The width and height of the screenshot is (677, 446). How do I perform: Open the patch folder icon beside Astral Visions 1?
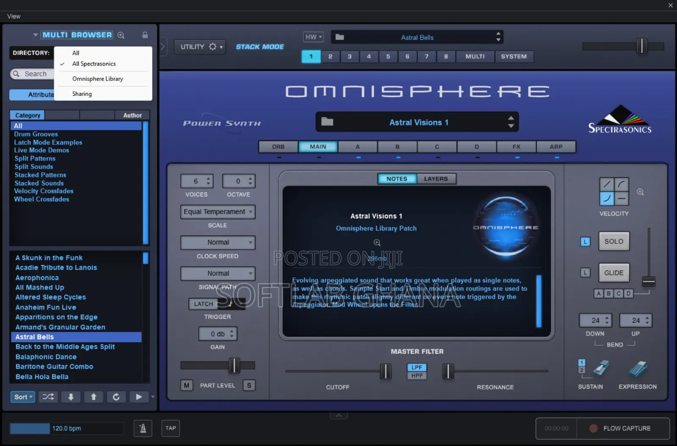[327, 122]
